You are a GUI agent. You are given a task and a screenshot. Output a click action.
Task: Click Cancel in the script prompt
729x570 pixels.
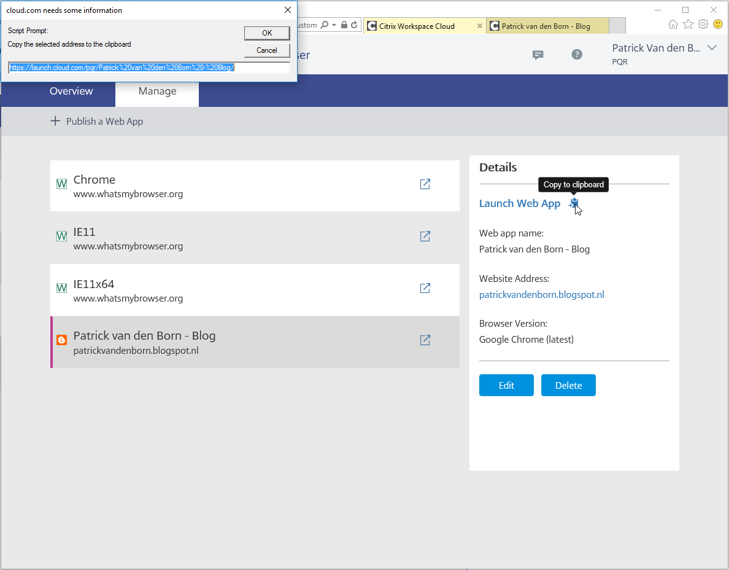267,50
